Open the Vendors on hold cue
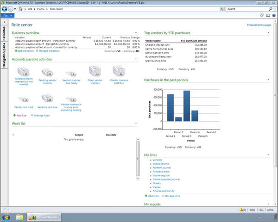This screenshot has width=278, height=222. pos(24,102)
